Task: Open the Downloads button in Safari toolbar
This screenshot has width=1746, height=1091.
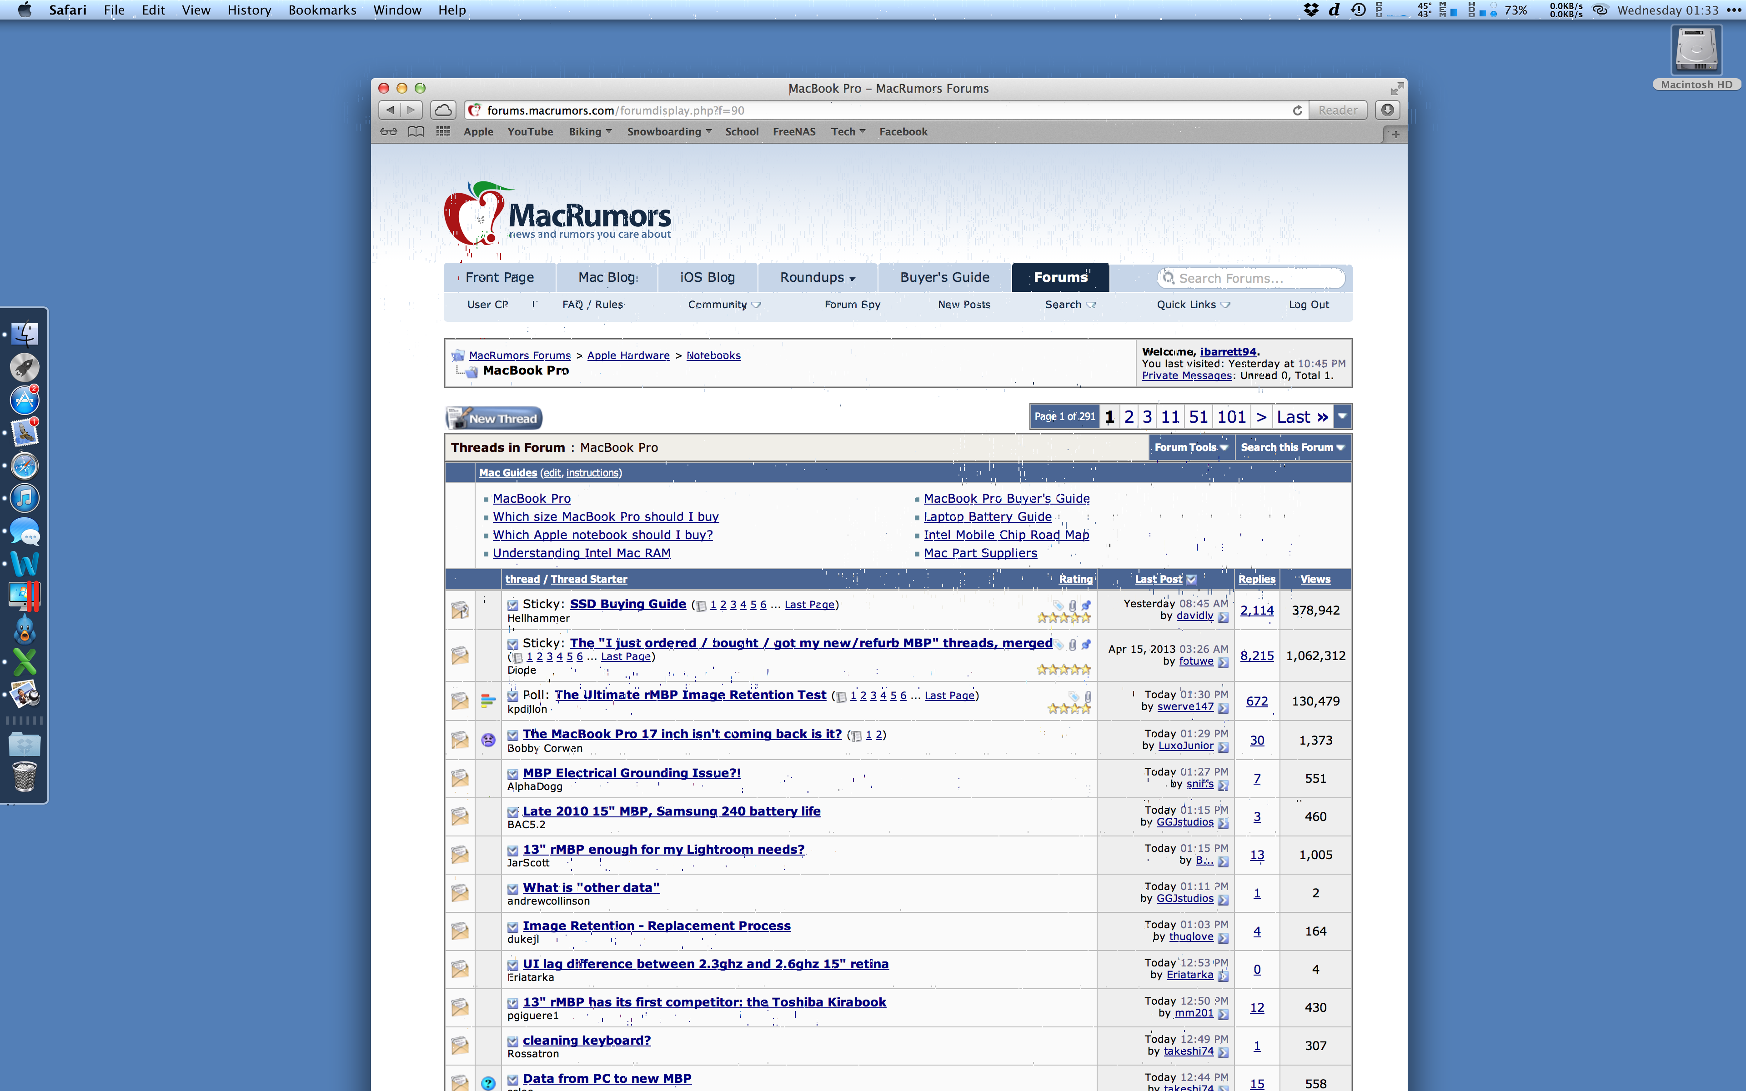Action: point(1387,110)
